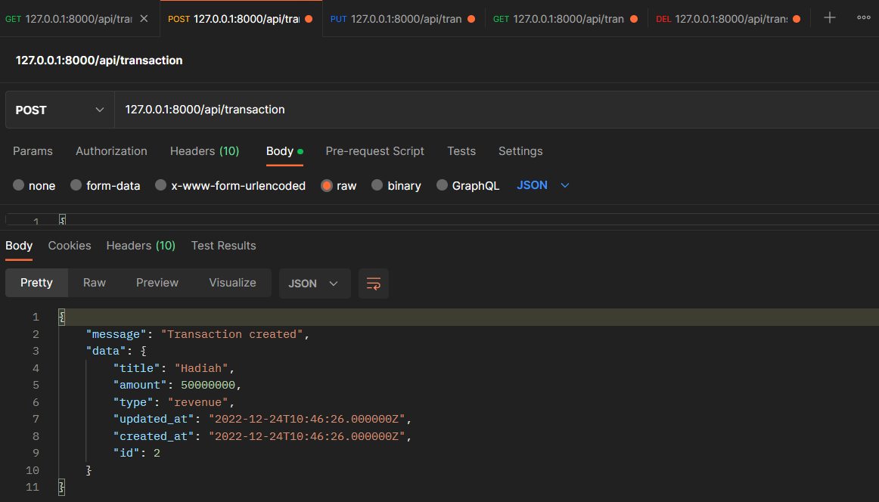
Task: Click unsaved dot on DEL tab
Action: click(797, 19)
